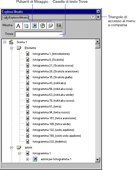Viewport: 136px width, 170px height.
Task: Click the show frames and layers filter
Action: click(x=50, y=26)
